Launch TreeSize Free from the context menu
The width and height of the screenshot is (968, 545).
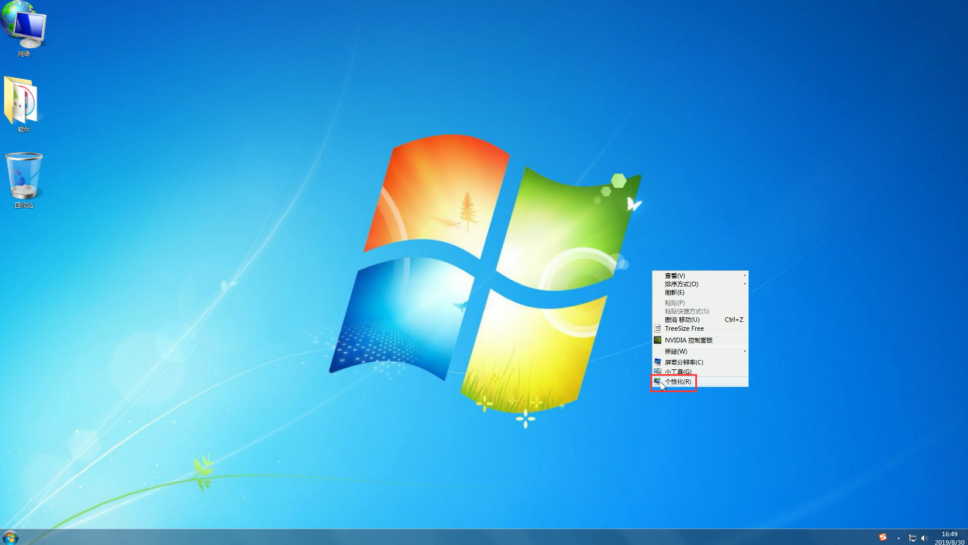coord(700,328)
